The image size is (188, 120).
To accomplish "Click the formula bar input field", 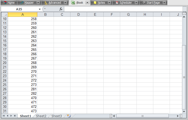I will (x=124, y=9).
